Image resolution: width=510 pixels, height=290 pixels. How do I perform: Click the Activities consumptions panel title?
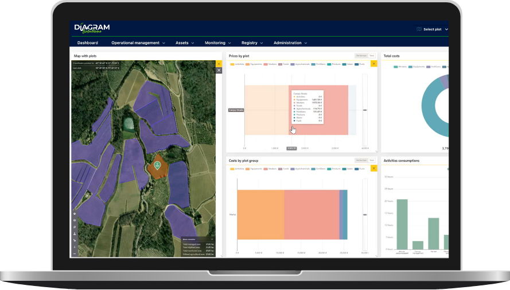[402, 160]
